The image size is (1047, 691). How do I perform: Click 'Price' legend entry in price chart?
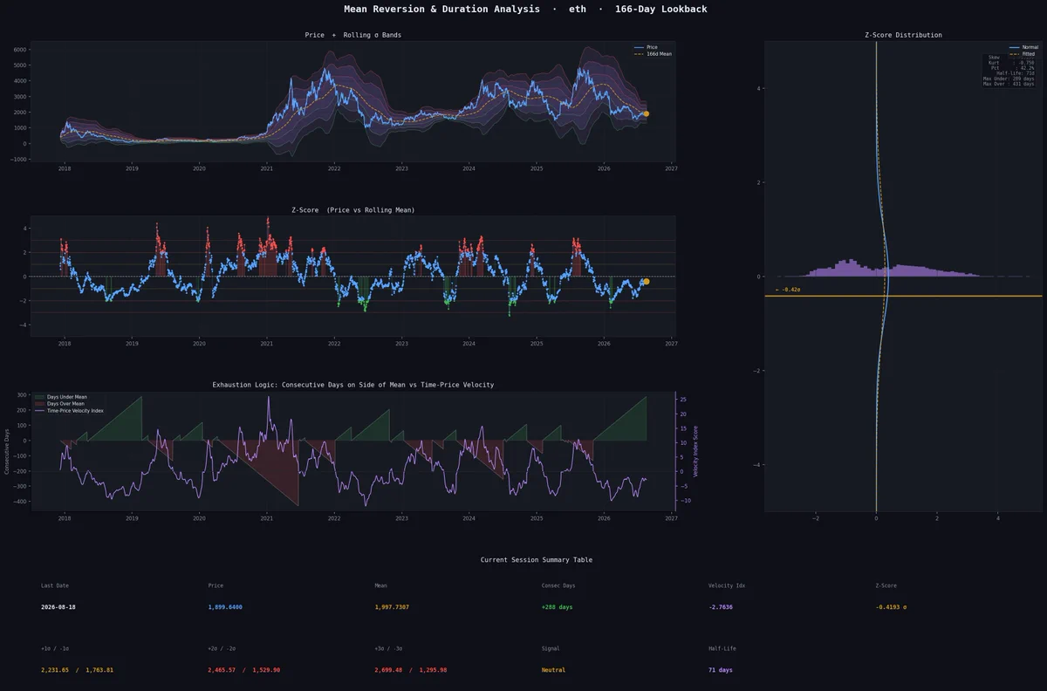[x=652, y=47]
